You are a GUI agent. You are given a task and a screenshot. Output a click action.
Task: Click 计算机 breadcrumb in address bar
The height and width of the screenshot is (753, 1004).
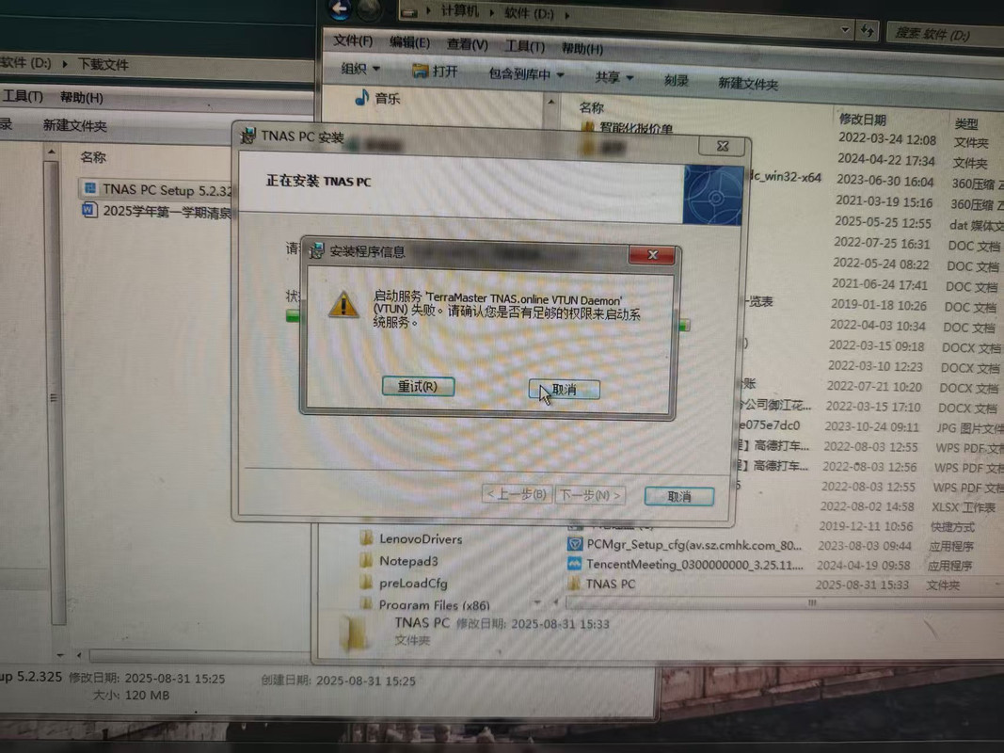click(459, 11)
